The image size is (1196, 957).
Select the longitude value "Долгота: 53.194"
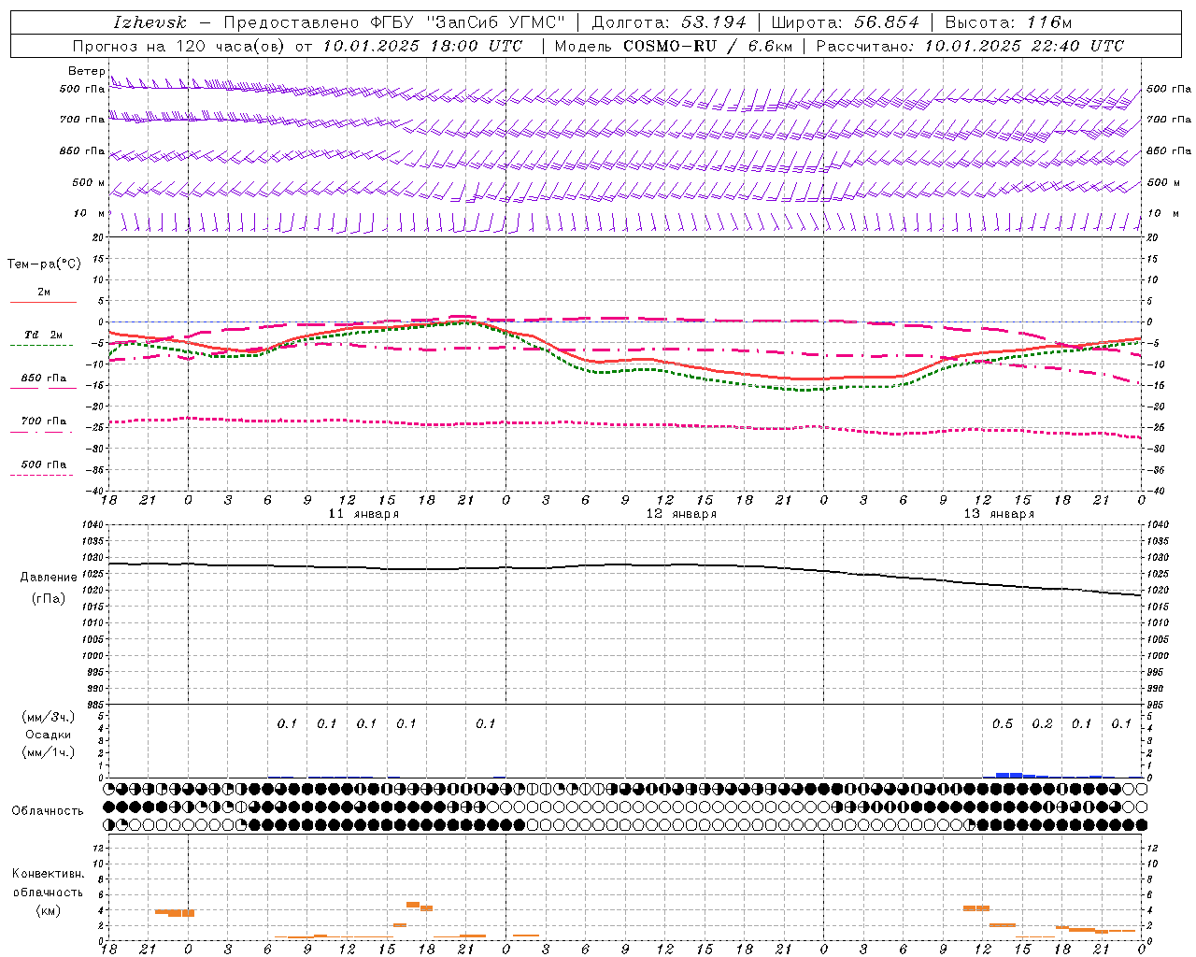670,22
